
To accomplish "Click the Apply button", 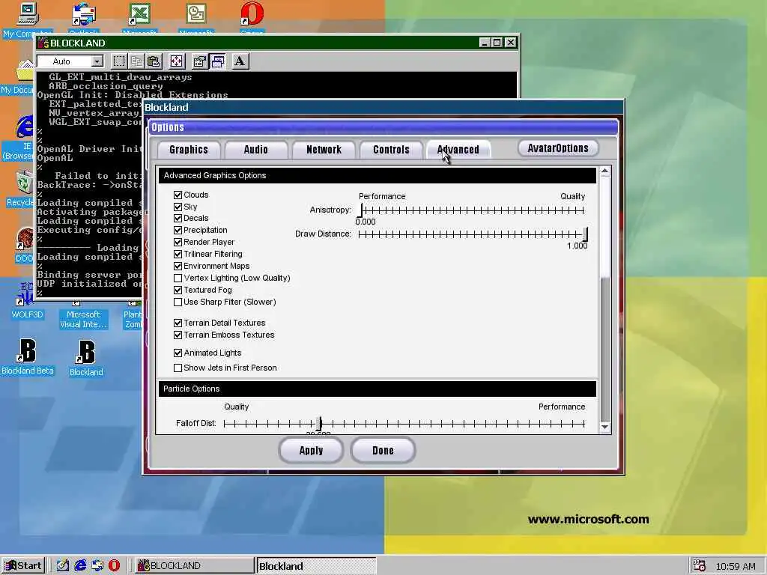I will click(x=311, y=450).
